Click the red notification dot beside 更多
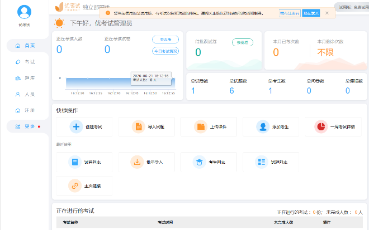Image resolution: width=369 pixels, height=230 pixels. 39,126
